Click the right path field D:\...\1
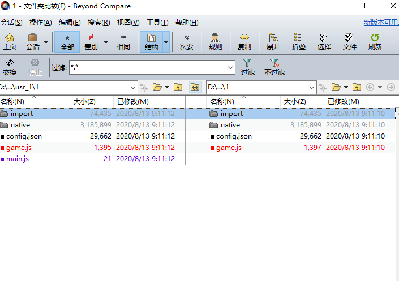The height and width of the screenshot is (281, 399). (257, 87)
